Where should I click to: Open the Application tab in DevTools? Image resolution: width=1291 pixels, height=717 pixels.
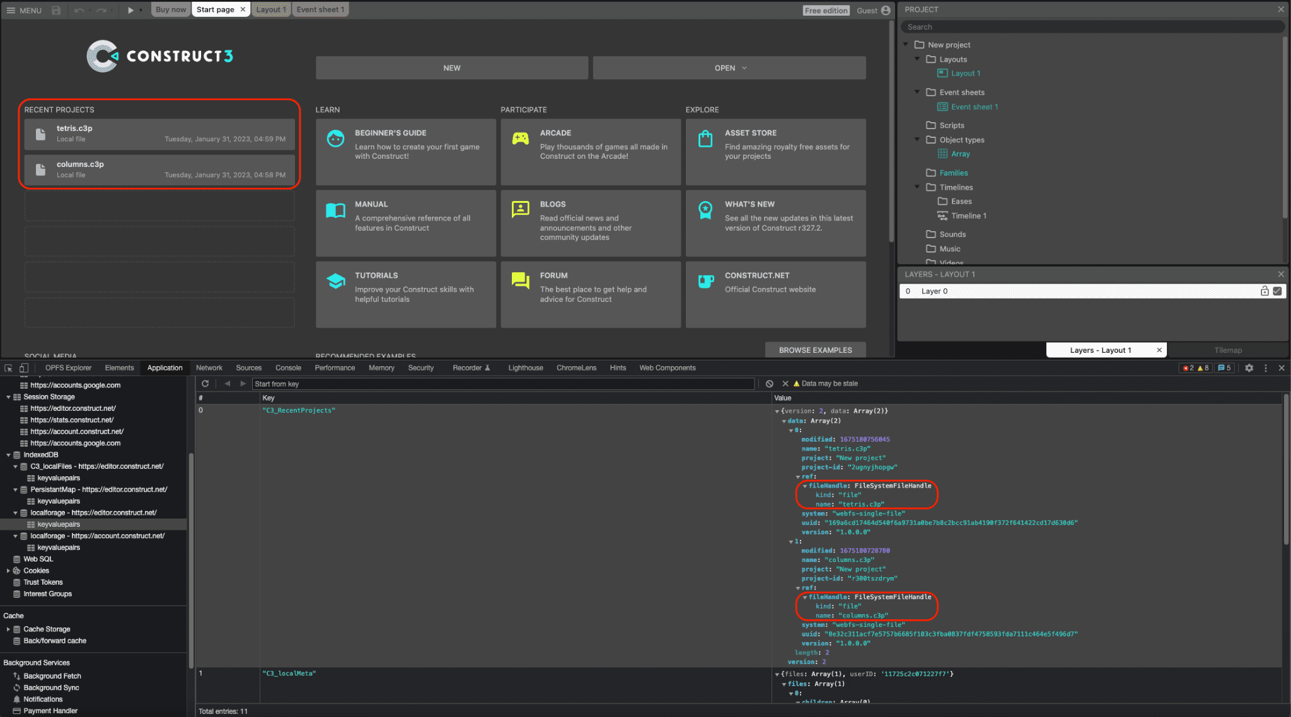[165, 367]
